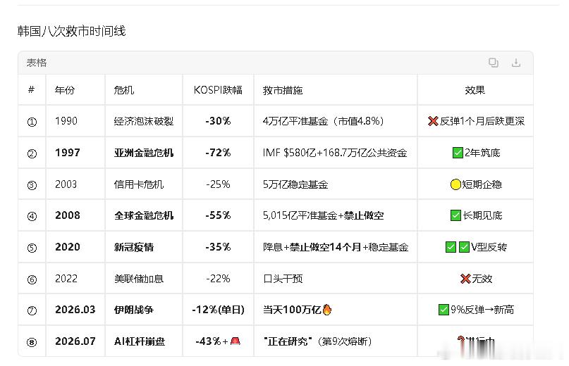
Task: Click the -55% drop value
Action: coord(218,215)
